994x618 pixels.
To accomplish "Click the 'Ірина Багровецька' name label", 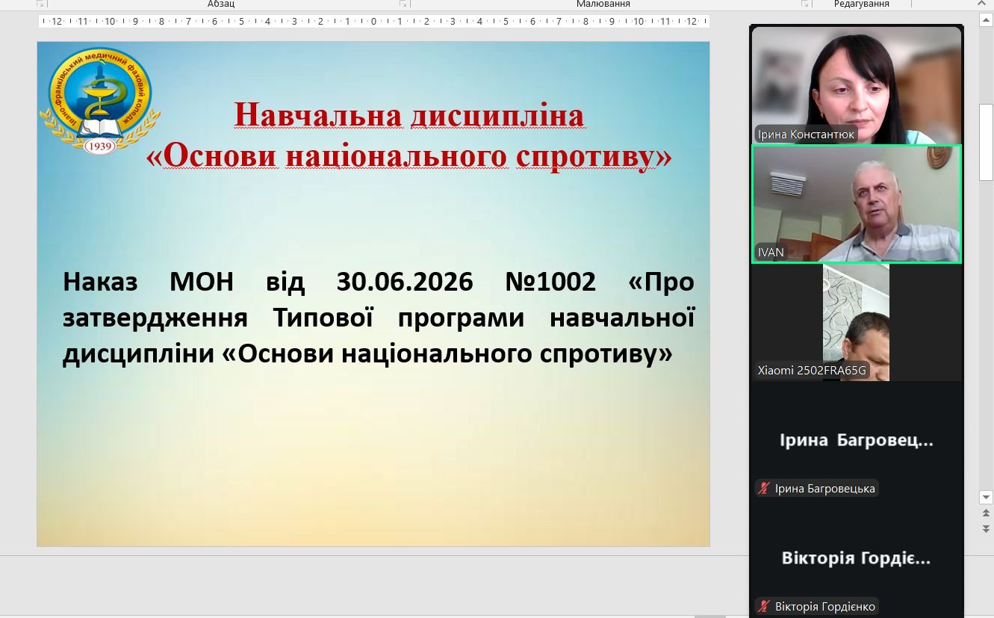I will (824, 489).
